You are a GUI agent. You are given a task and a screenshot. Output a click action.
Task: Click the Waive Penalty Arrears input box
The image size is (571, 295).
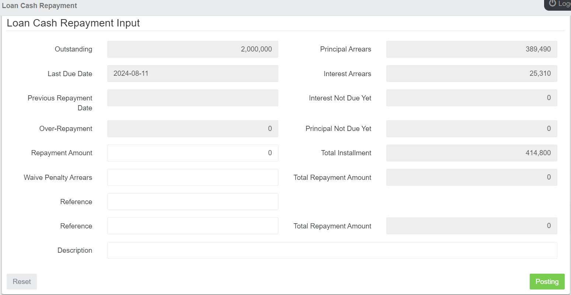pyautogui.click(x=192, y=177)
